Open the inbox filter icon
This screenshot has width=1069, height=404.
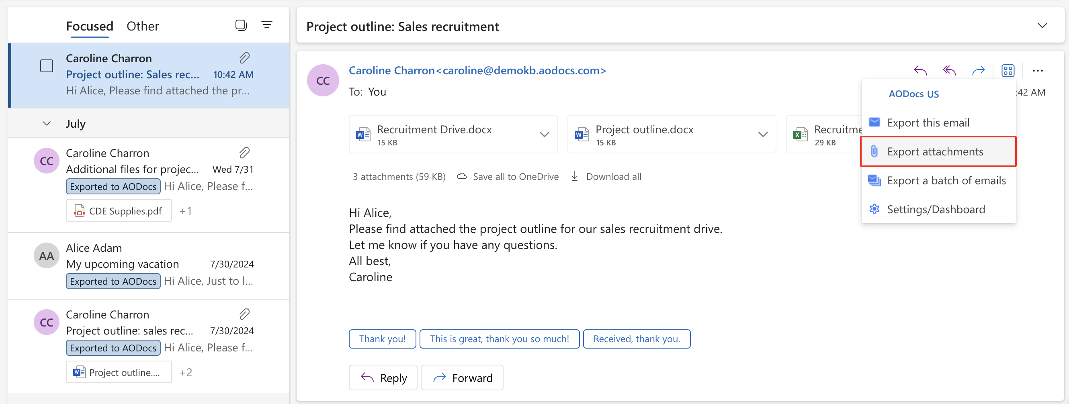tap(267, 25)
